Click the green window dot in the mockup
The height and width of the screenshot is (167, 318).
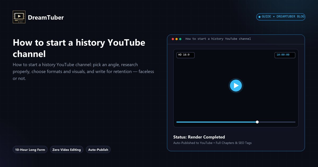(x=180, y=39)
